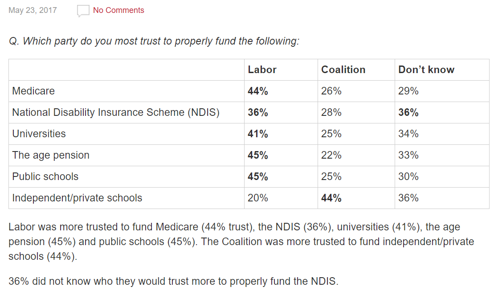Click the sentence about 36% not knowing
The height and width of the screenshot is (295, 498).
click(173, 281)
